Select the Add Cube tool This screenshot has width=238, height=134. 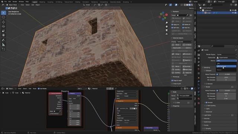[3, 50]
